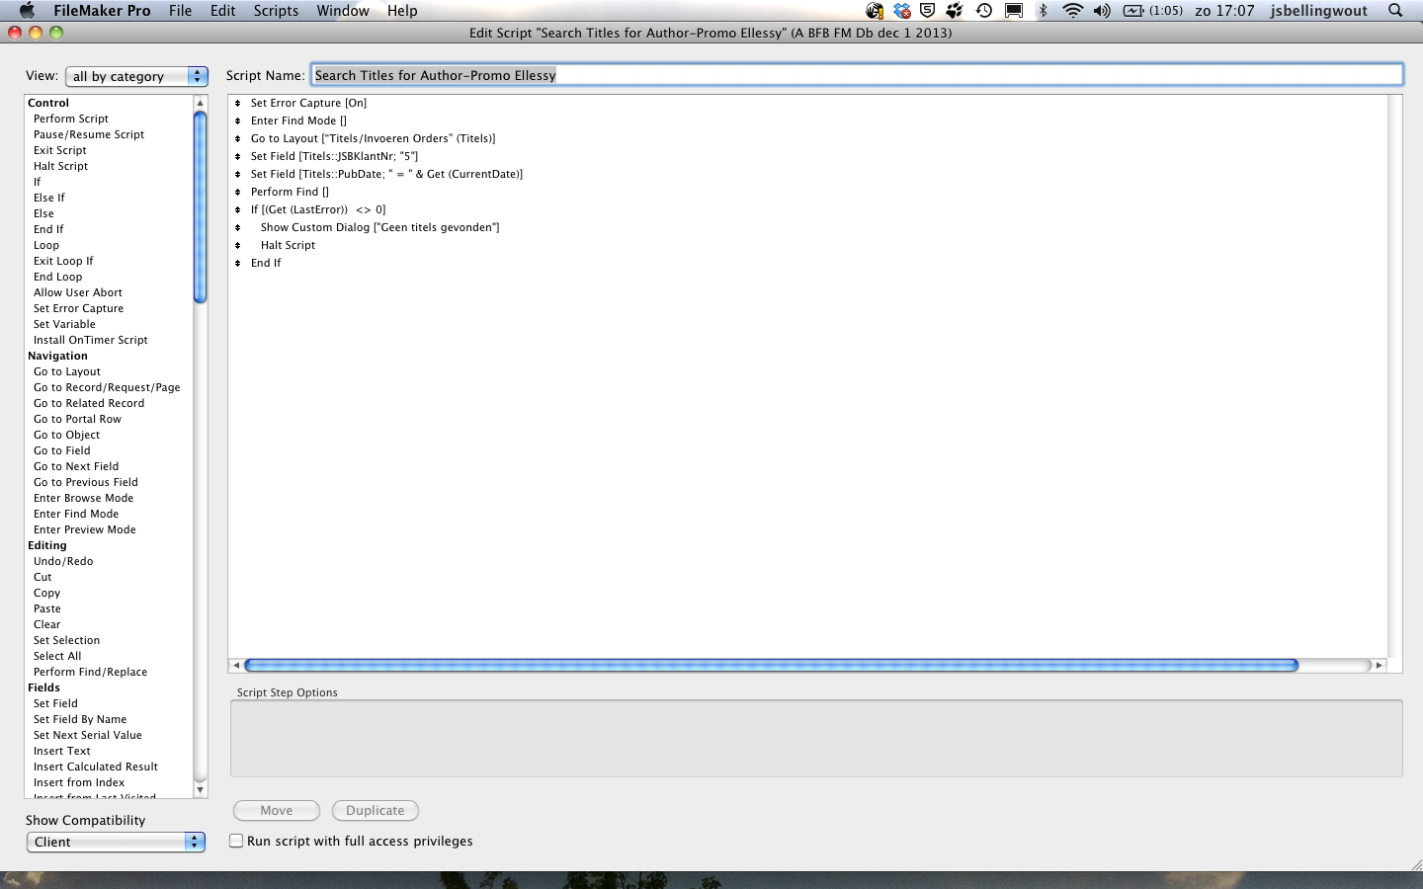Click the jsbellingwout user menu
This screenshot has width=1423, height=889.
[1319, 10]
